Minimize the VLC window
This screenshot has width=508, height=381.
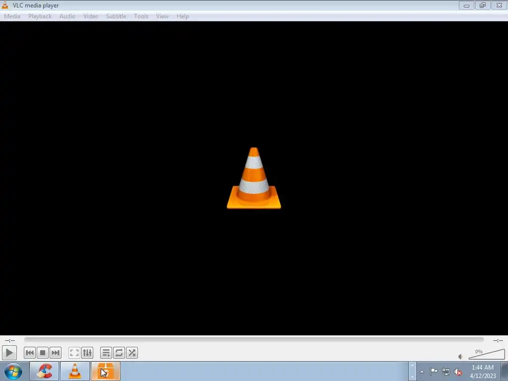pyautogui.click(x=466, y=5)
